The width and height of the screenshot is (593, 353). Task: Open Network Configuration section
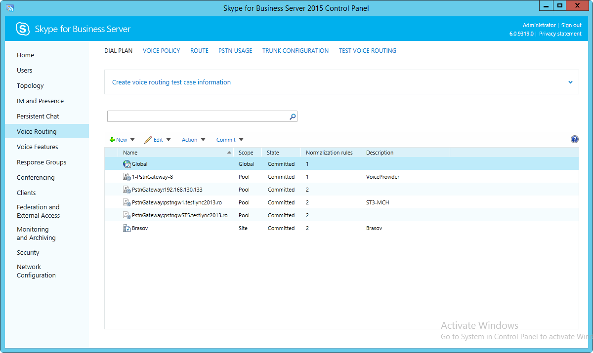[36, 271]
